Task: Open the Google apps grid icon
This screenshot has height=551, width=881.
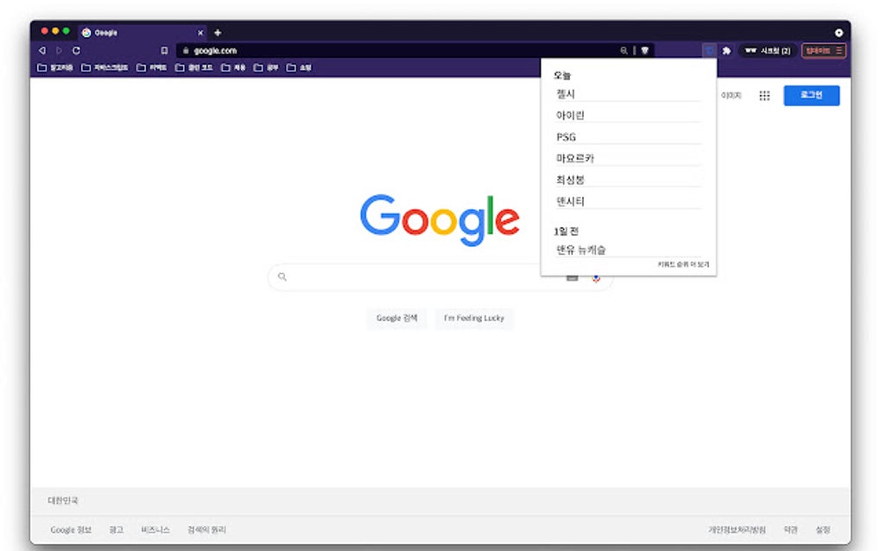Action: pos(764,96)
